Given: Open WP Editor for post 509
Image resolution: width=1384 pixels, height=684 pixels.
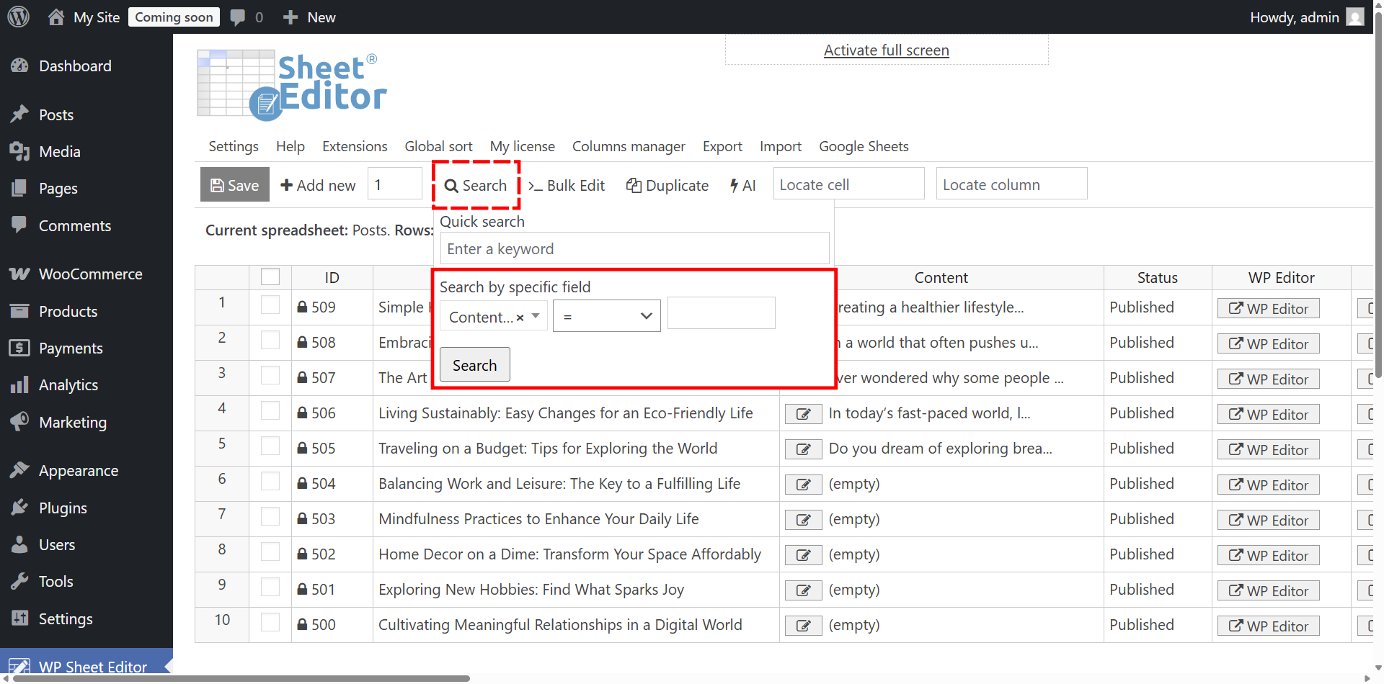Looking at the screenshot, I should click(1268, 308).
